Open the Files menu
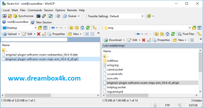 [23, 10]
